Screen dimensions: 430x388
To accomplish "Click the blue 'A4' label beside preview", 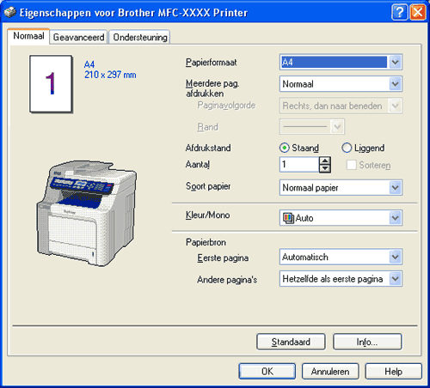I will 89,64.
